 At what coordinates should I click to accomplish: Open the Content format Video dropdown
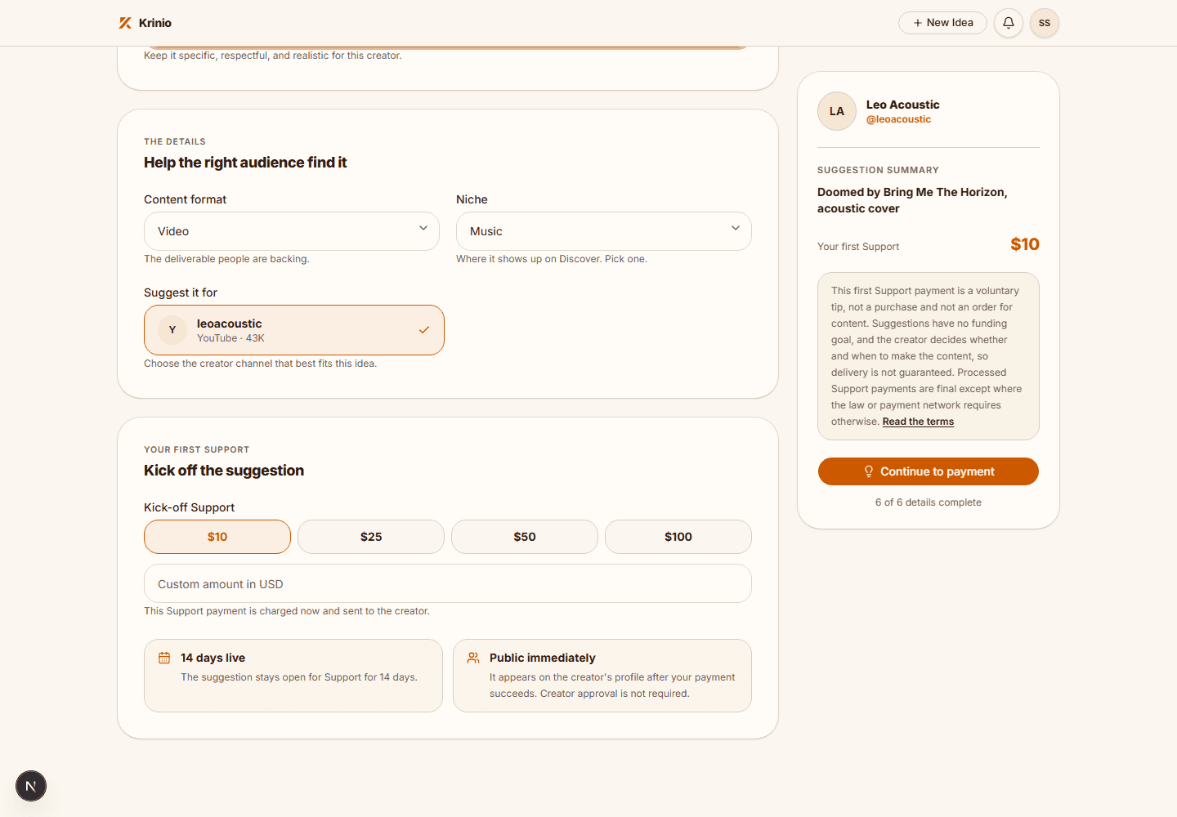292,231
